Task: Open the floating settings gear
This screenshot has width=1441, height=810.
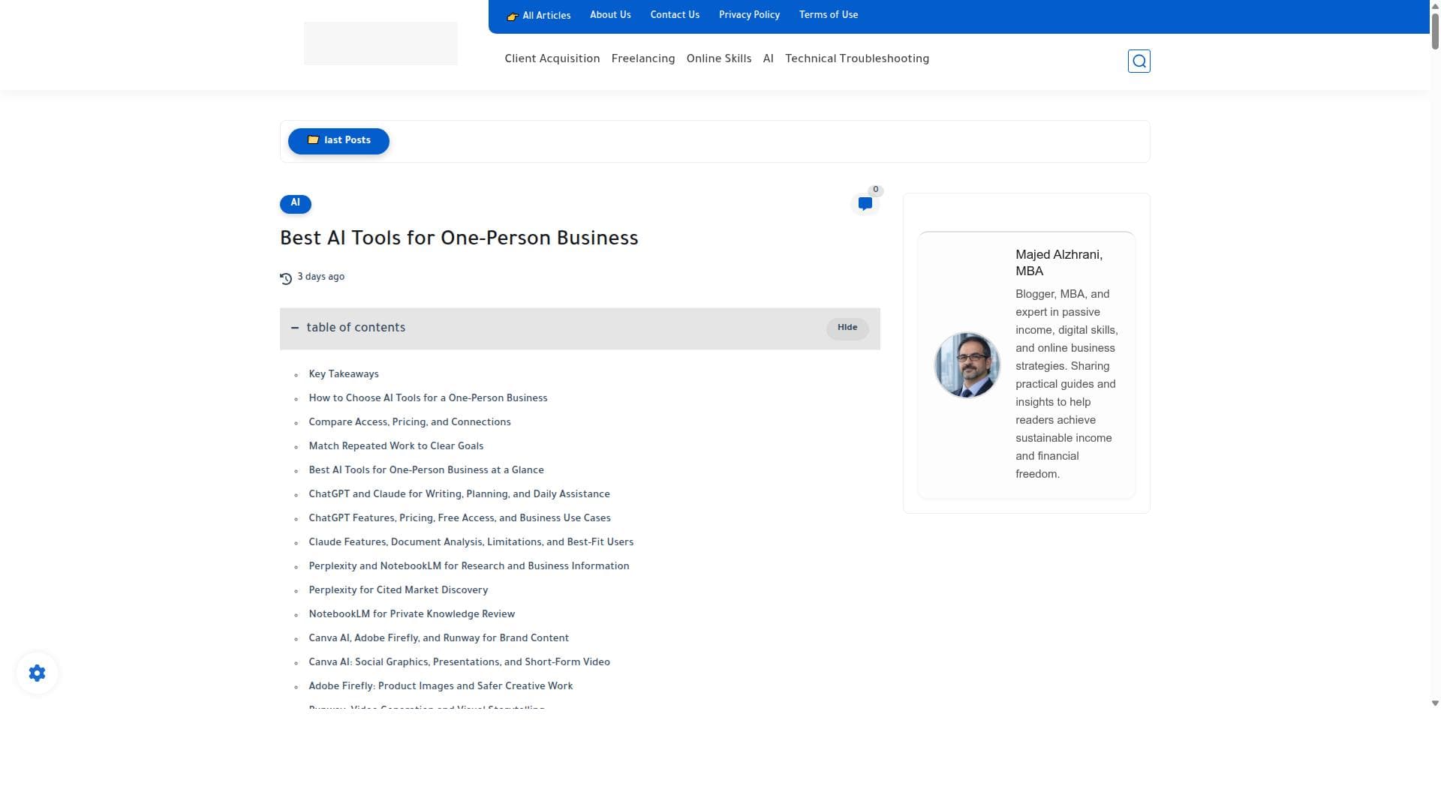Action: (x=37, y=673)
